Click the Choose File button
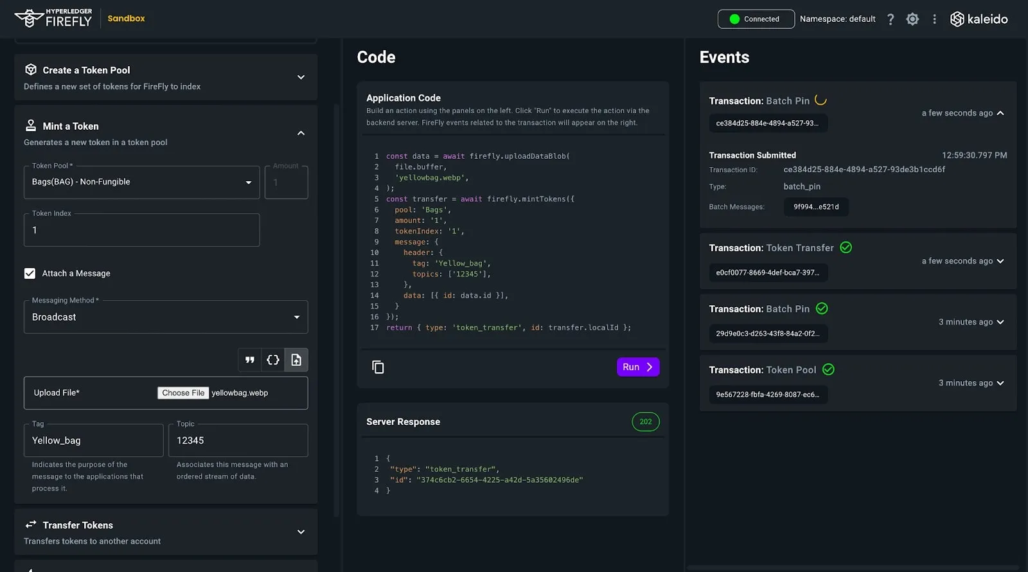 coord(183,393)
